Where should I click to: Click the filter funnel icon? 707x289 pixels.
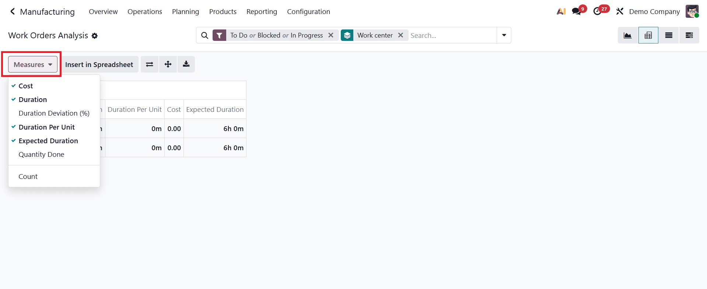220,35
